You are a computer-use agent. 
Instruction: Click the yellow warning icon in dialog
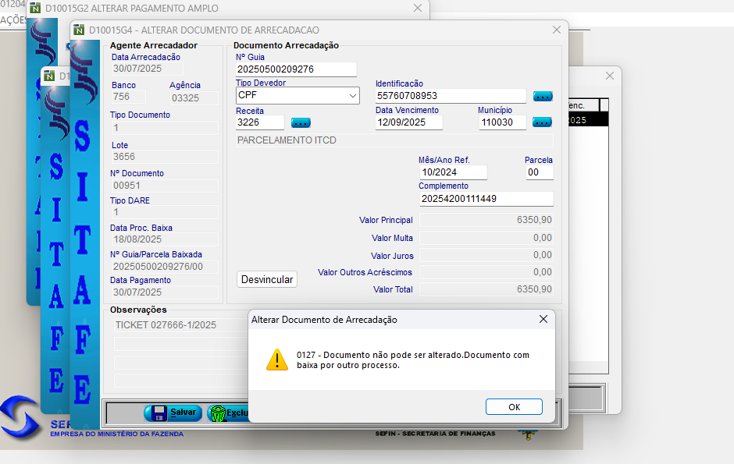pos(277,360)
